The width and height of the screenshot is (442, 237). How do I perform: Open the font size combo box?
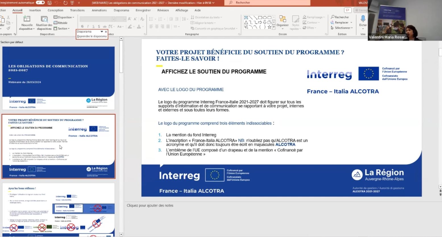121,19
